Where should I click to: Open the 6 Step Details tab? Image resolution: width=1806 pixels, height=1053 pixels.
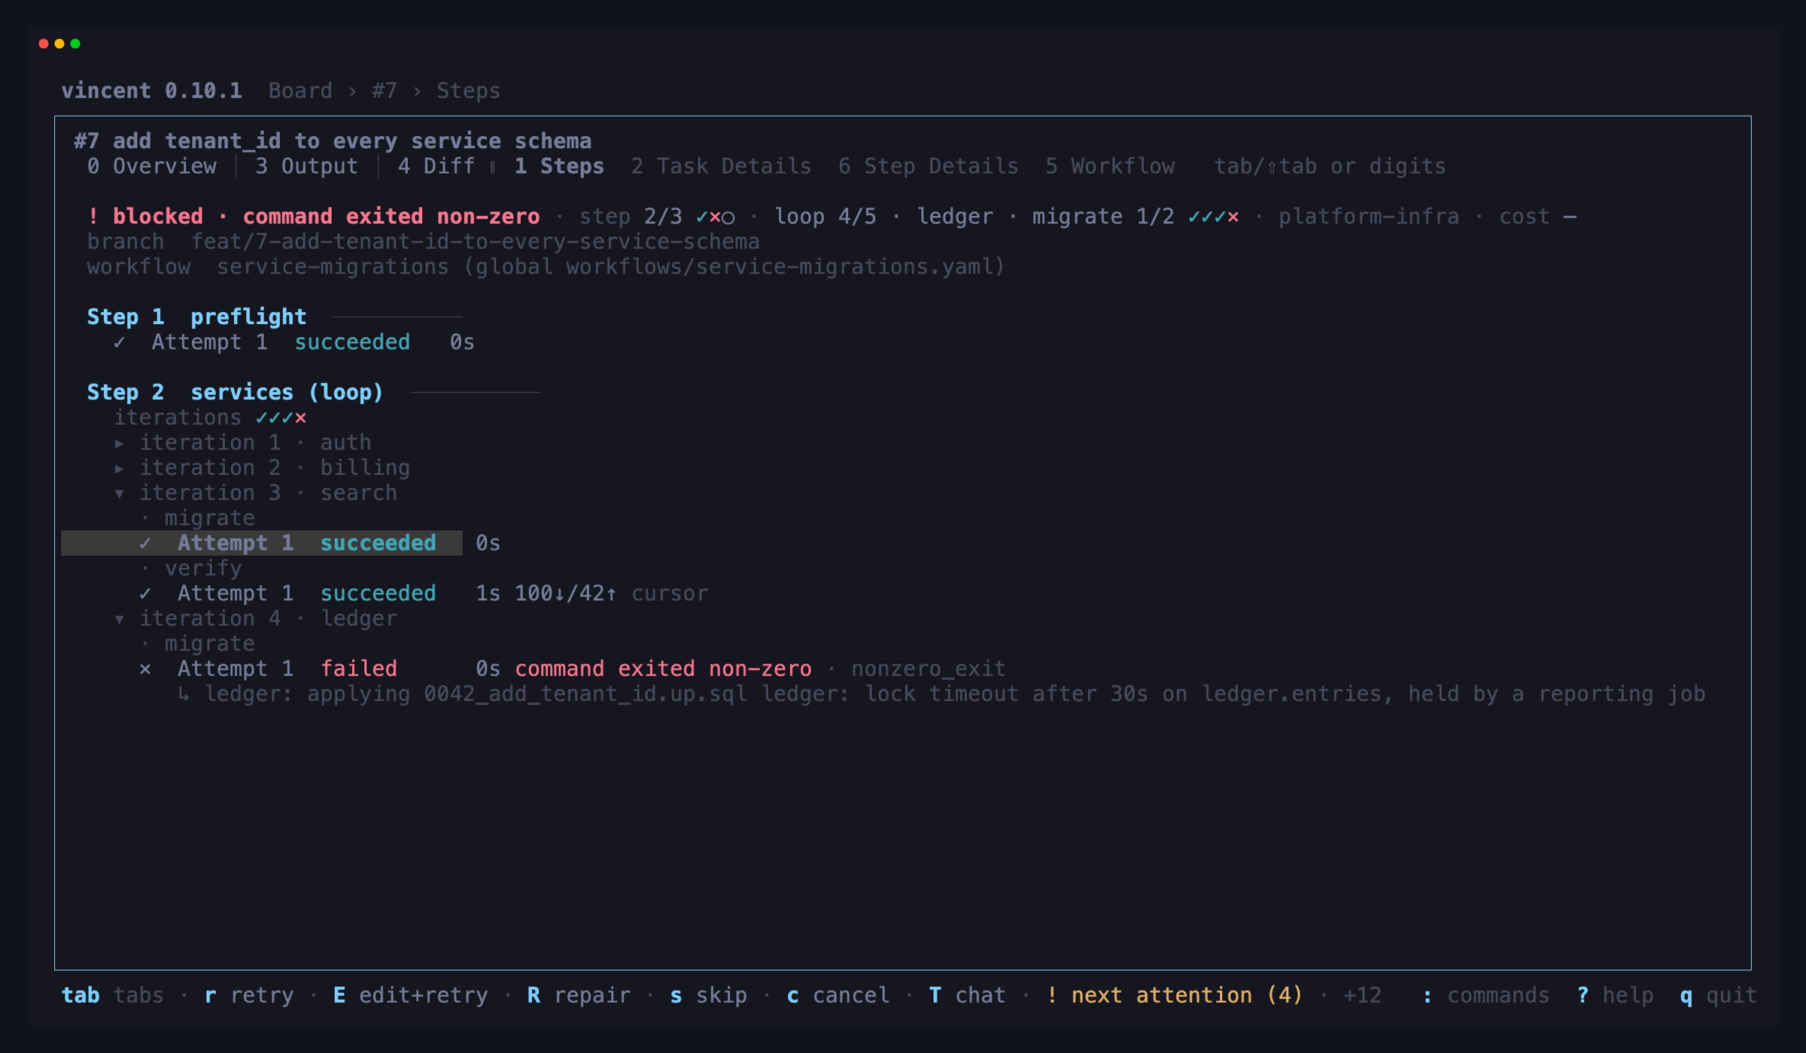click(928, 166)
